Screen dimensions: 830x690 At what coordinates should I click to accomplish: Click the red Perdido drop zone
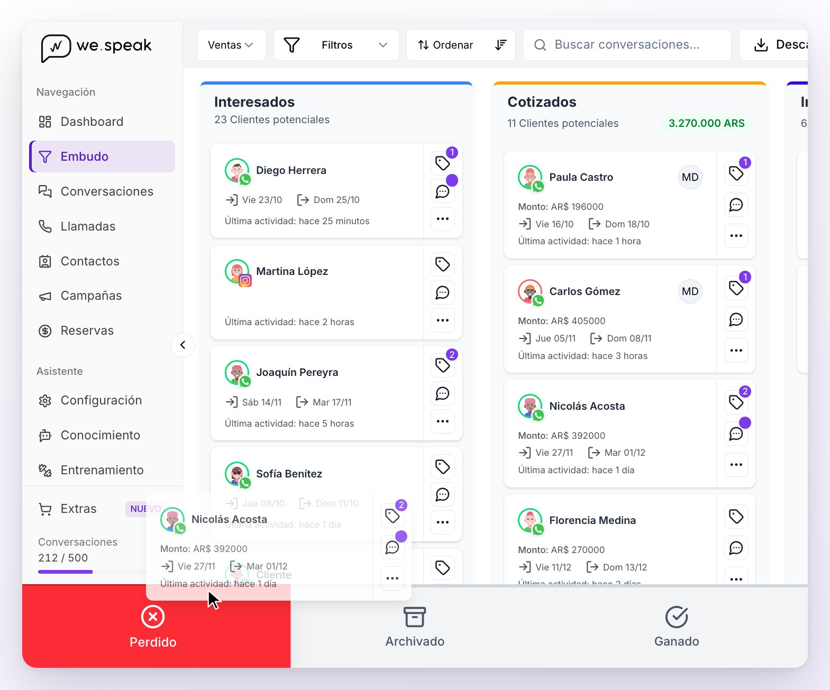coord(156,627)
